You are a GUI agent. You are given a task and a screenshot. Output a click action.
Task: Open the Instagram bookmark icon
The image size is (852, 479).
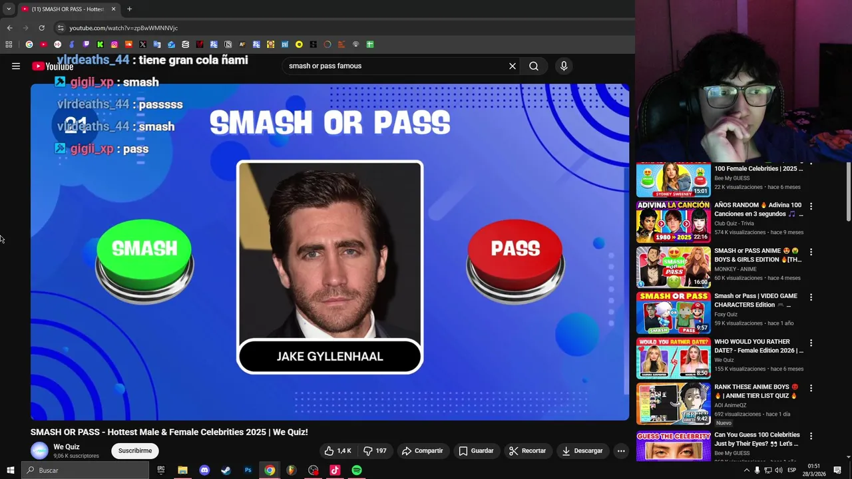114,45
